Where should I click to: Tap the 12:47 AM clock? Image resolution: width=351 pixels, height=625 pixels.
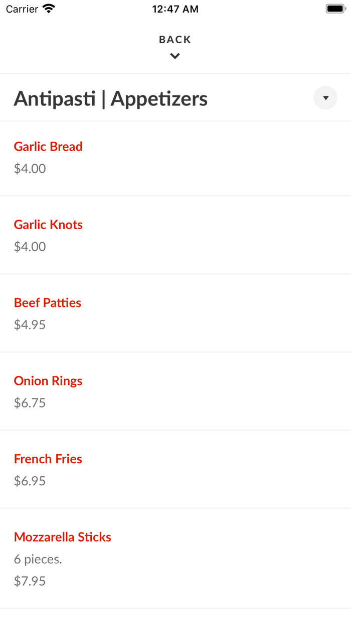175,9
